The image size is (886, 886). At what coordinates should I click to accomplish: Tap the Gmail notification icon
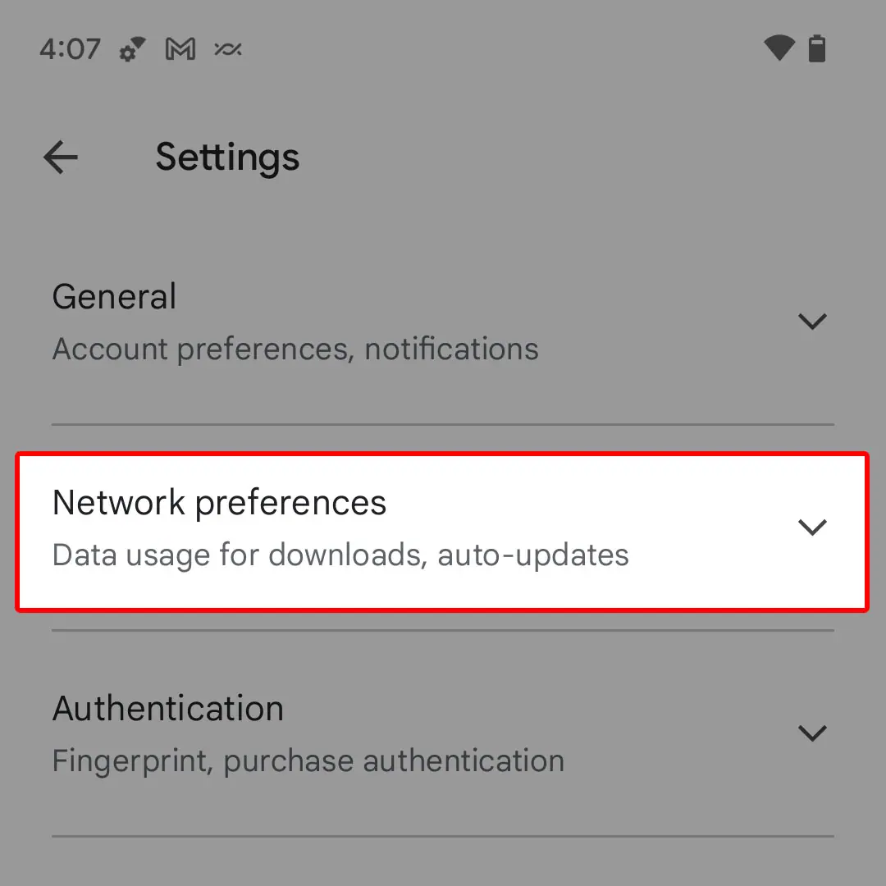pyautogui.click(x=180, y=50)
